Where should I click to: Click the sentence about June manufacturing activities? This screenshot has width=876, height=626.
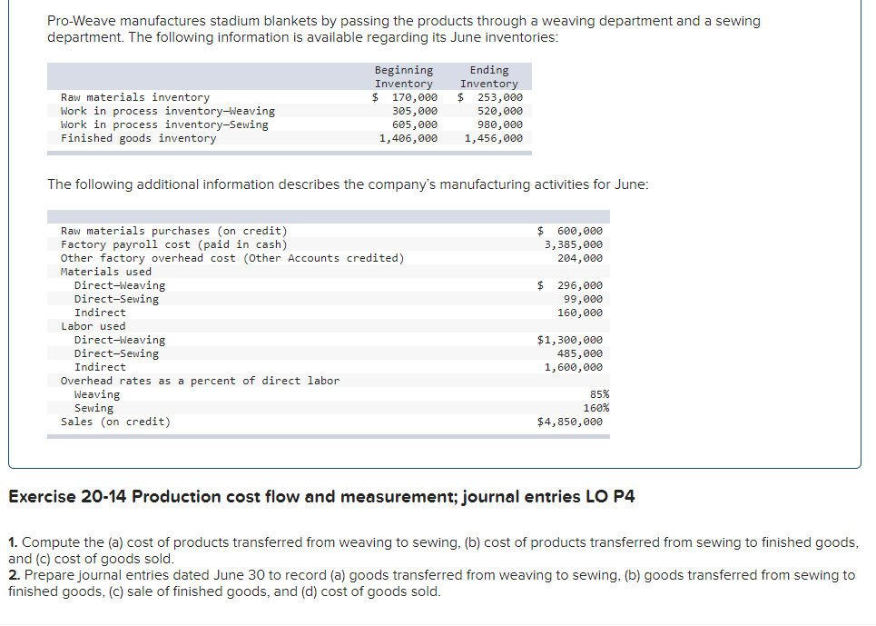click(348, 184)
